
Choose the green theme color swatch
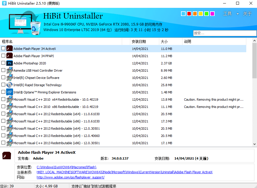[x=207, y=14]
